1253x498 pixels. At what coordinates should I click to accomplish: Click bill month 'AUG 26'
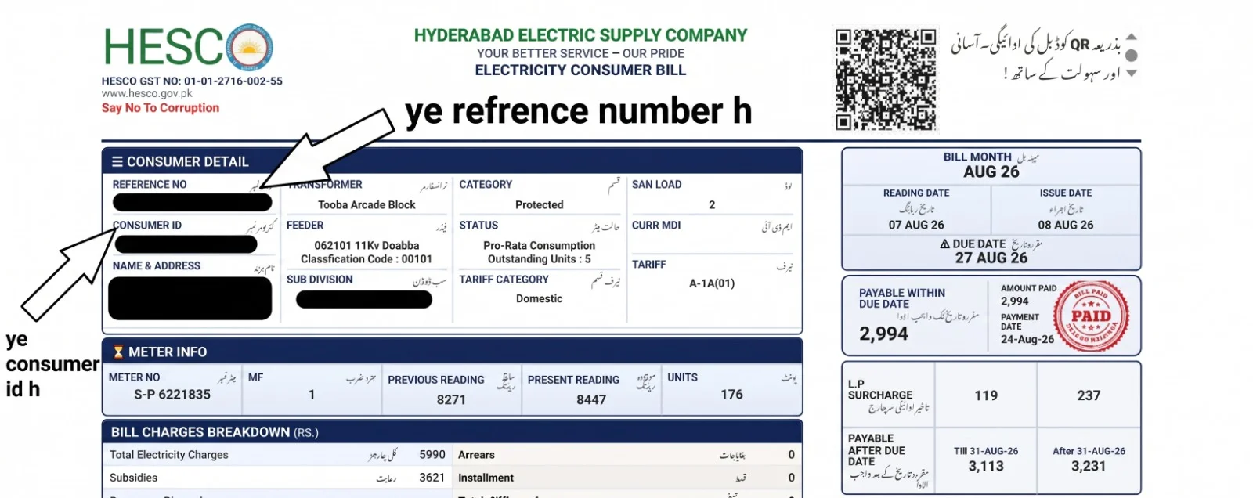pyautogui.click(x=991, y=172)
